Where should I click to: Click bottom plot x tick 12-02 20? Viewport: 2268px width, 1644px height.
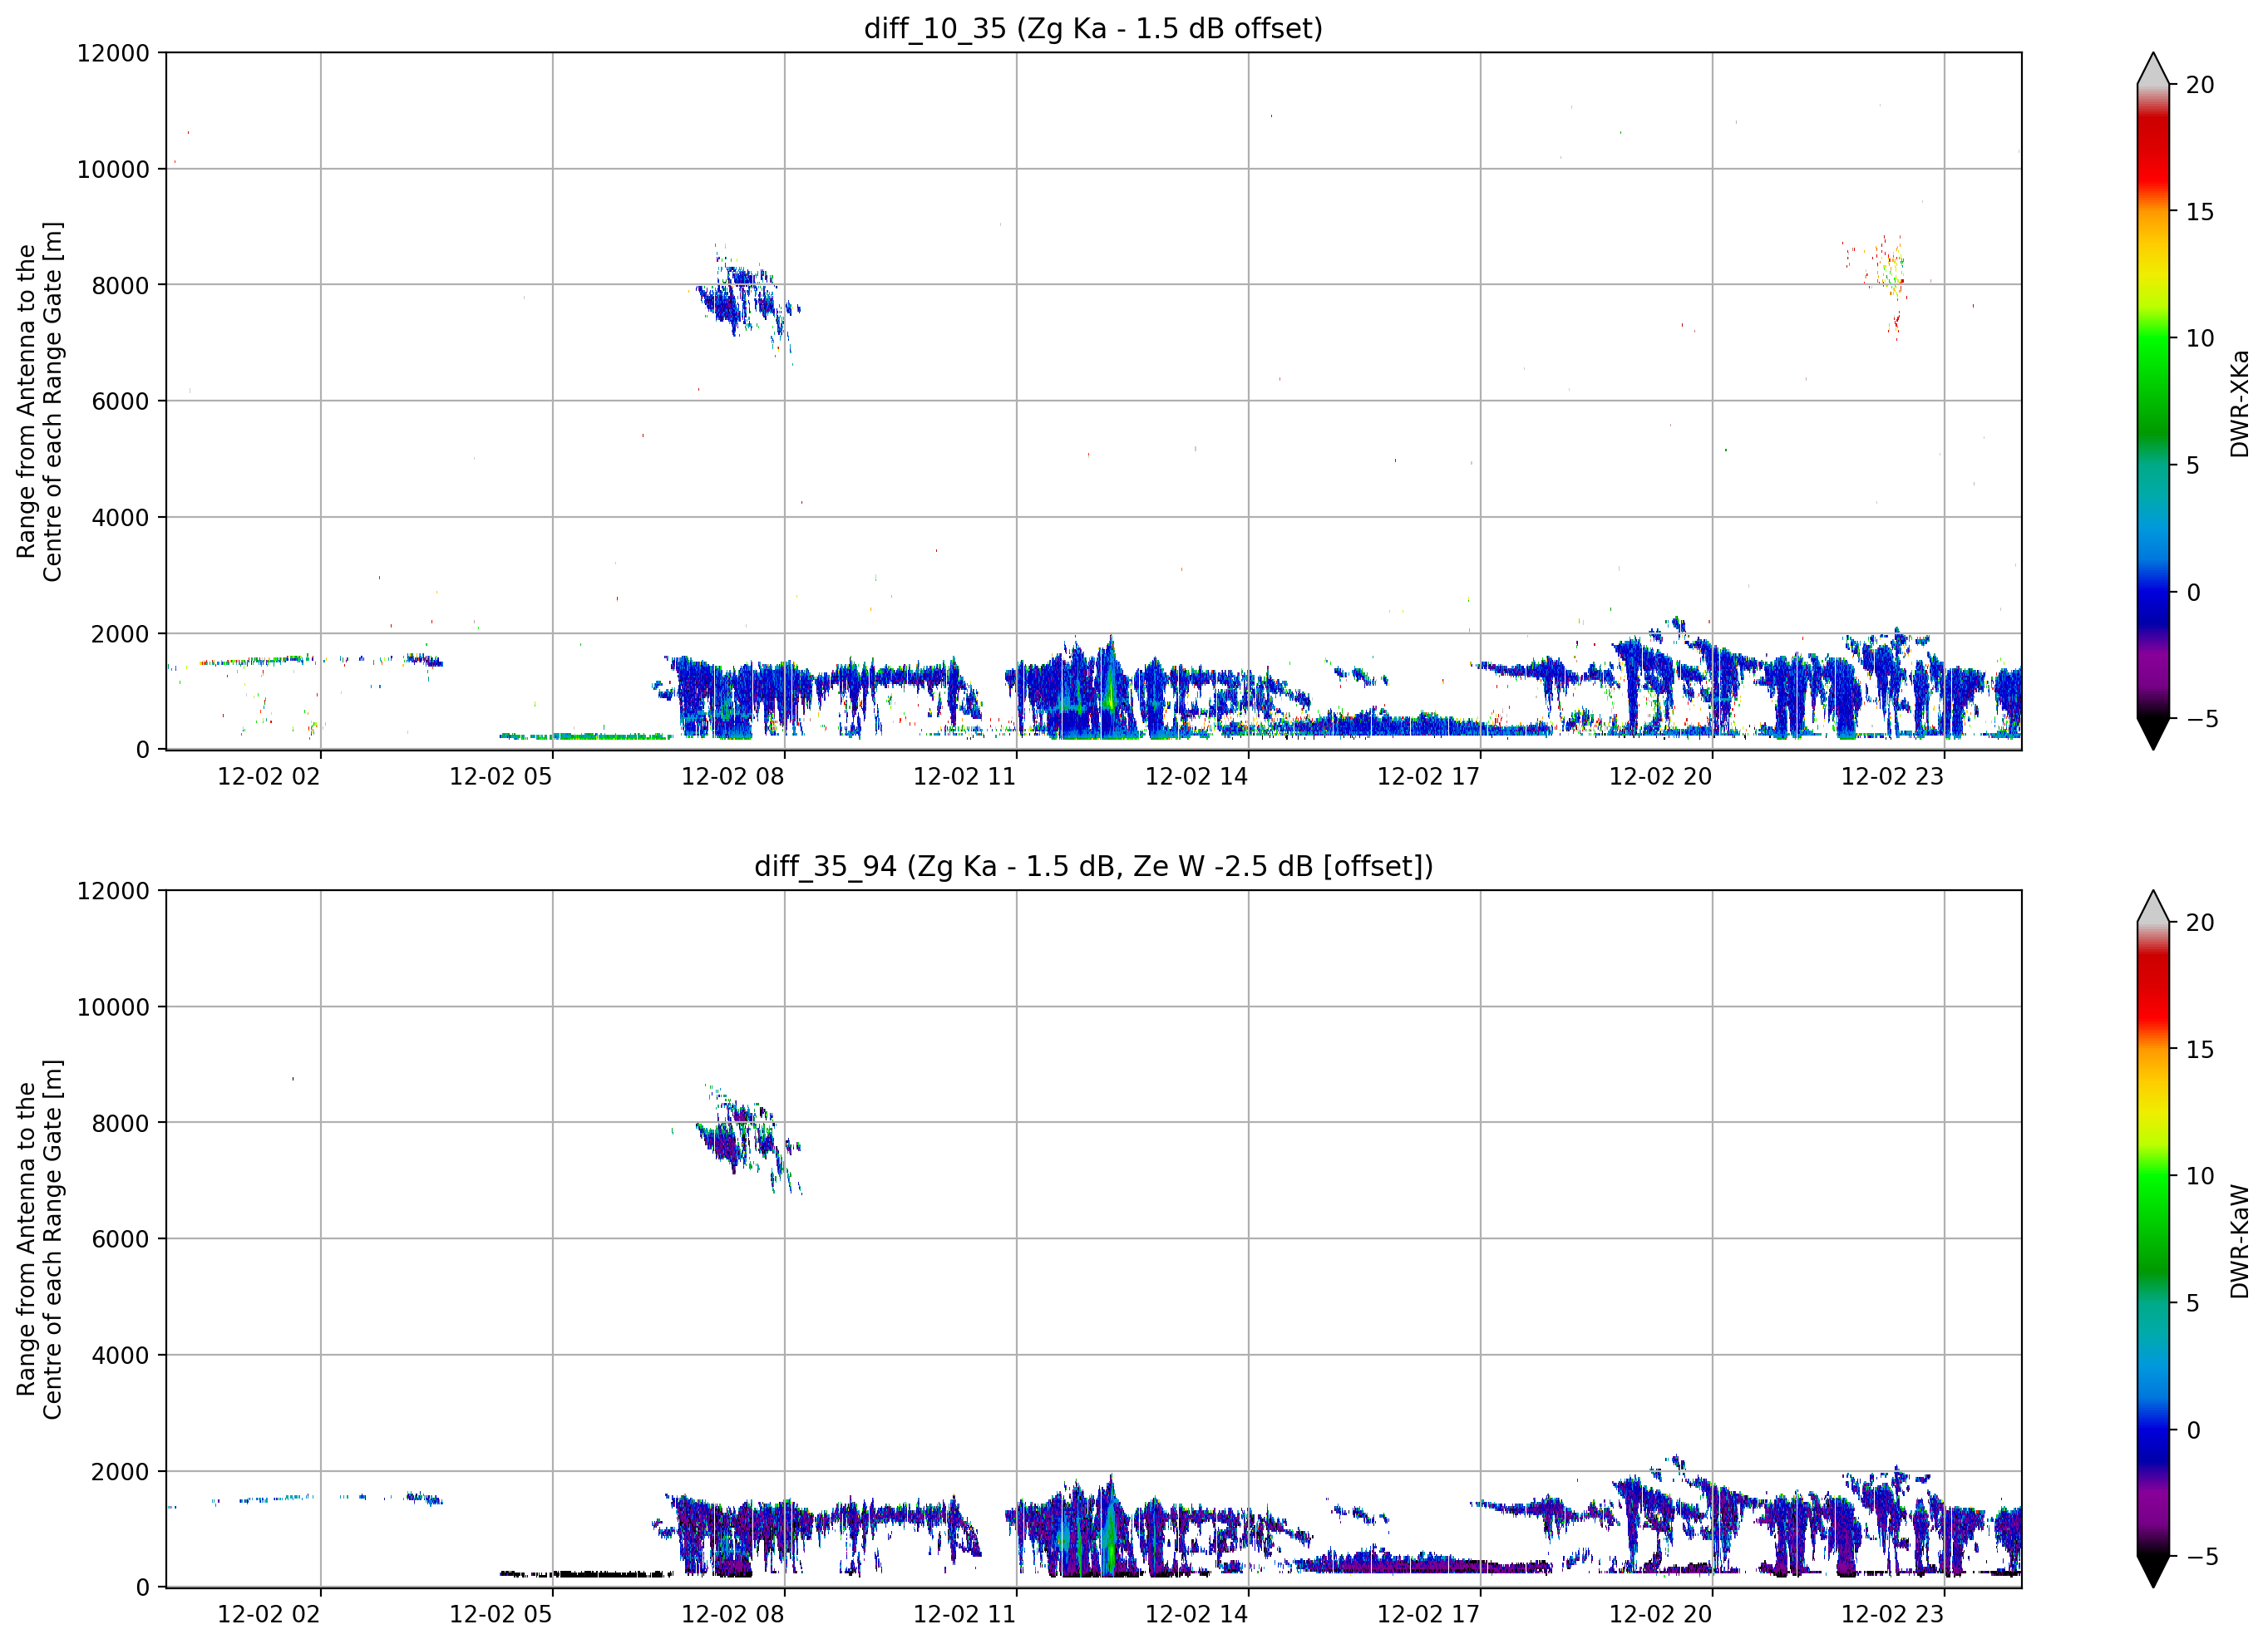click(1661, 1615)
